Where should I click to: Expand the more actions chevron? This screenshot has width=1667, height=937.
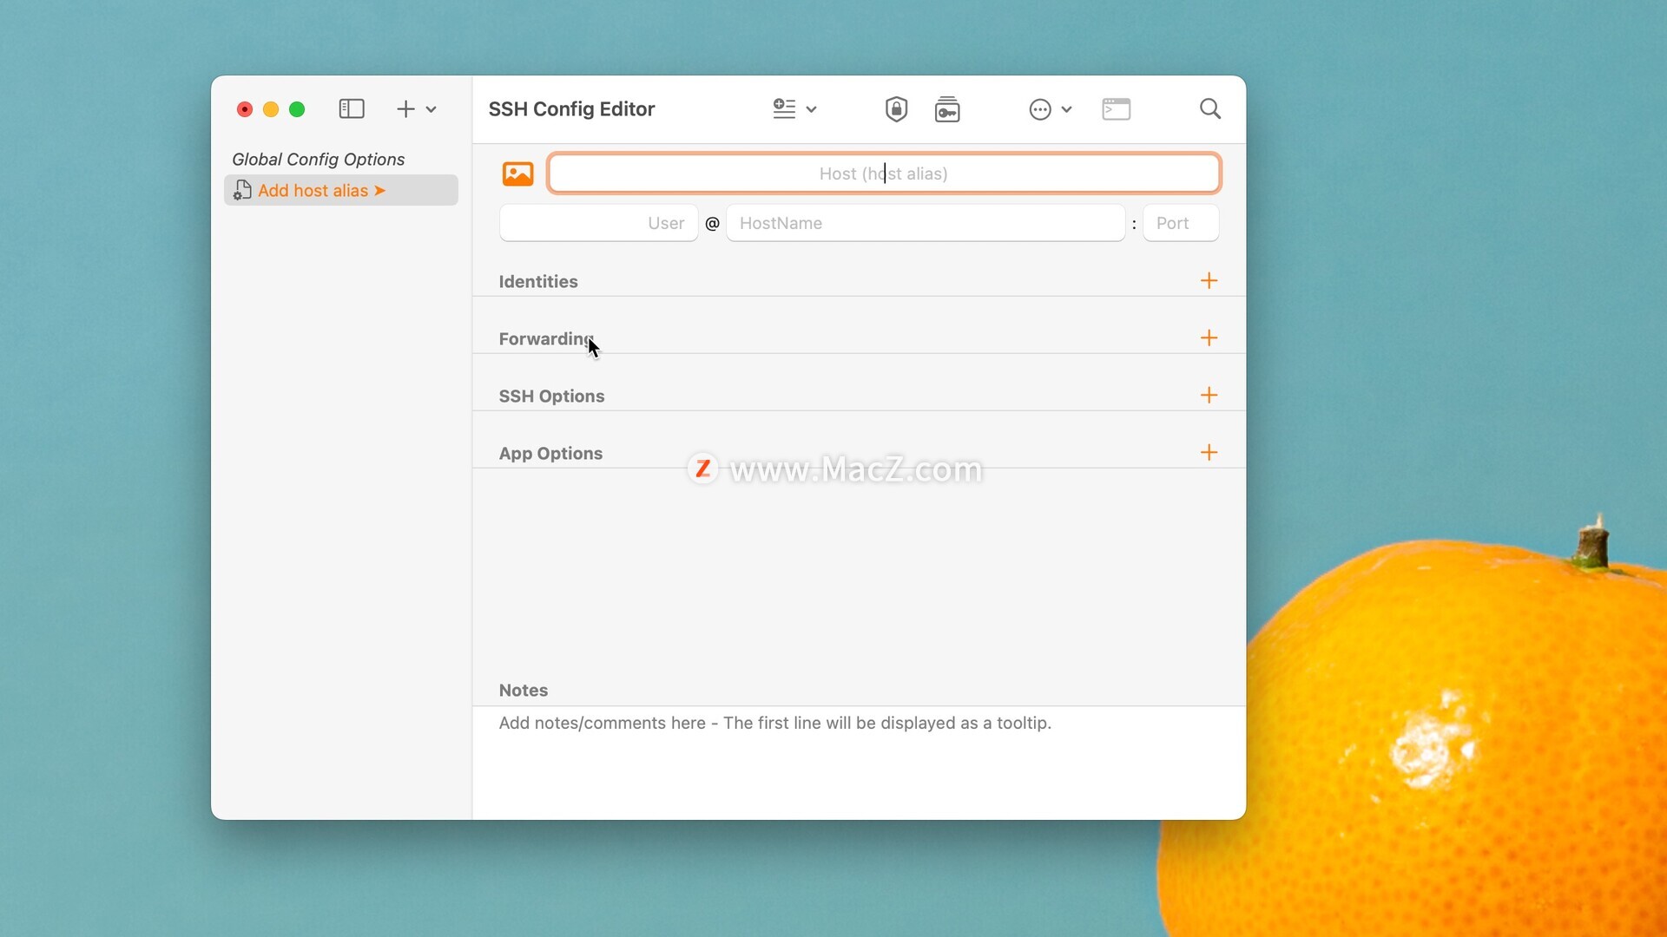(1066, 109)
